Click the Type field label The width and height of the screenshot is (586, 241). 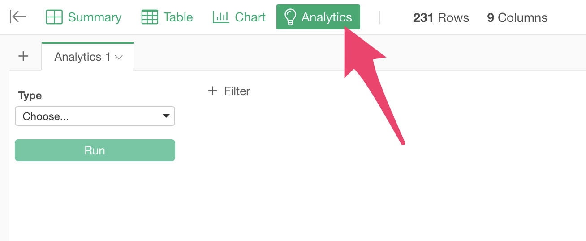tap(30, 96)
